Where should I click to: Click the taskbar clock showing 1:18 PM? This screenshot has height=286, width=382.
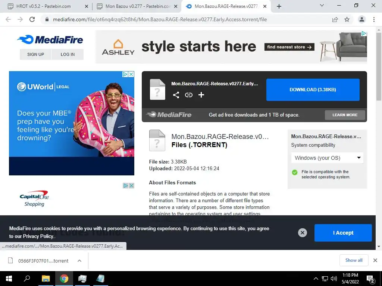click(350, 279)
